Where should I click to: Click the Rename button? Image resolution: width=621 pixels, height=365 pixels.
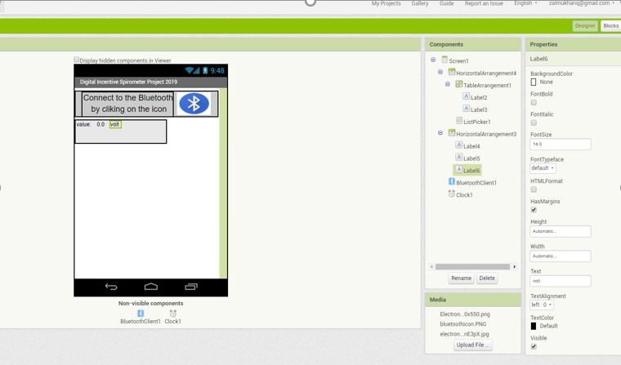[x=461, y=278]
